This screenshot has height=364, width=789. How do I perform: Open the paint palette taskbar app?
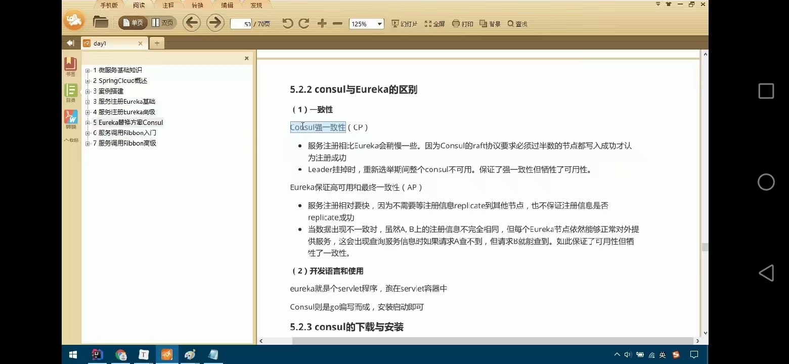(190, 355)
